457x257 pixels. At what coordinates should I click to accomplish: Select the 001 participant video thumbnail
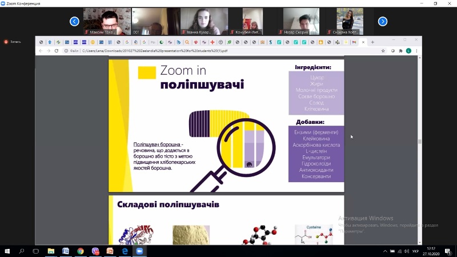[x=155, y=21]
